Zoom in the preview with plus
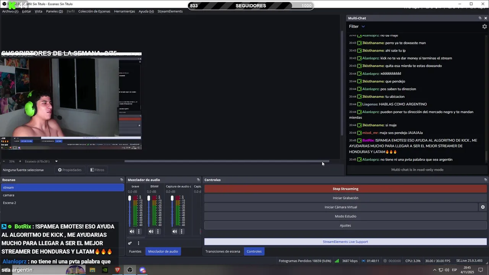Screen dimensions: 489x275 point(20,161)
